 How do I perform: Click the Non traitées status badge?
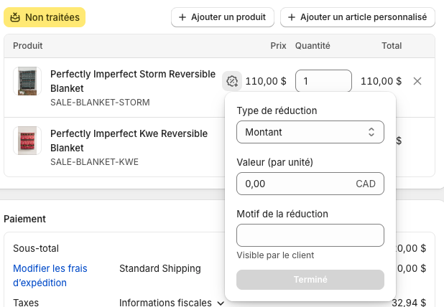click(45, 16)
